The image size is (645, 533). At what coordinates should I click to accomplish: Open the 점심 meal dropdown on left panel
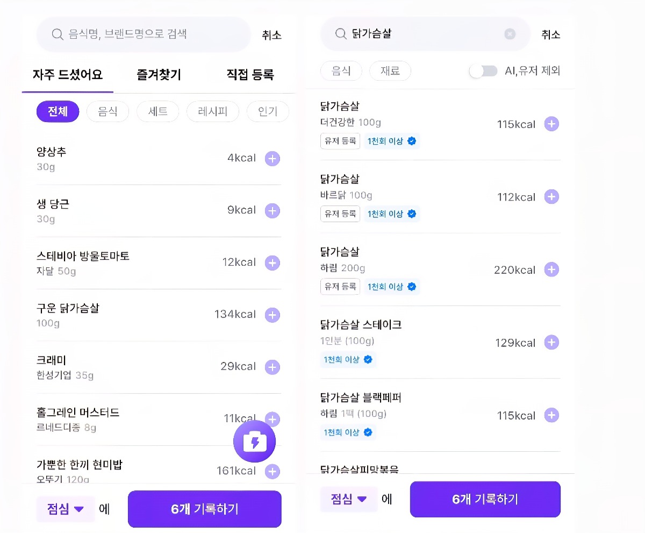click(66, 509)
